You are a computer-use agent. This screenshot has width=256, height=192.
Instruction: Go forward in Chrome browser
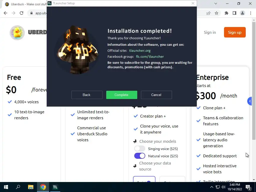click(13, 13)
